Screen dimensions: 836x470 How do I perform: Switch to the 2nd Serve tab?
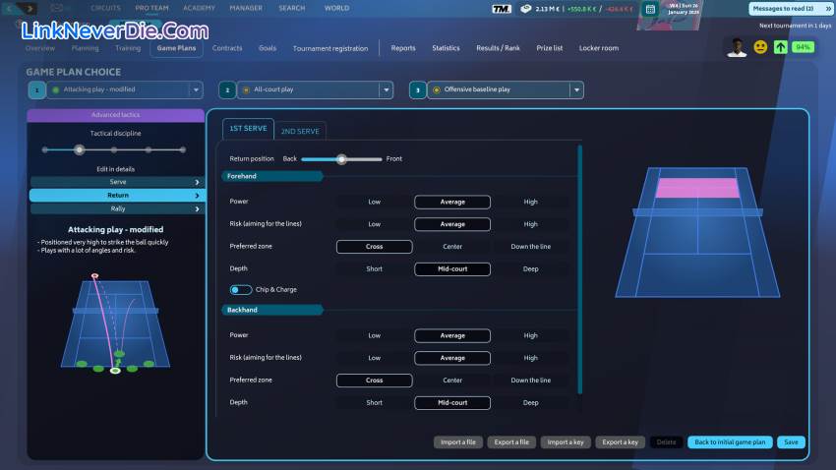point(300,131)
